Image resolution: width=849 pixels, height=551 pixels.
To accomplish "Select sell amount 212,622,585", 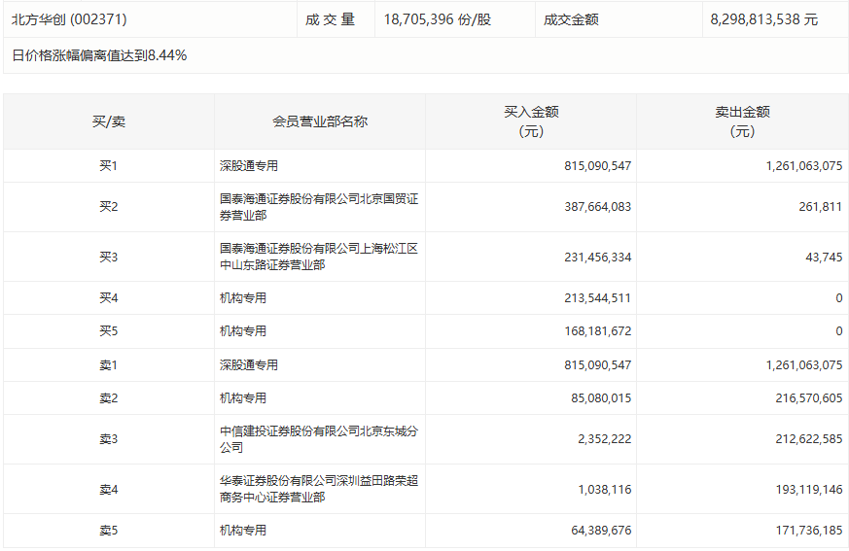I will [809, 439].
